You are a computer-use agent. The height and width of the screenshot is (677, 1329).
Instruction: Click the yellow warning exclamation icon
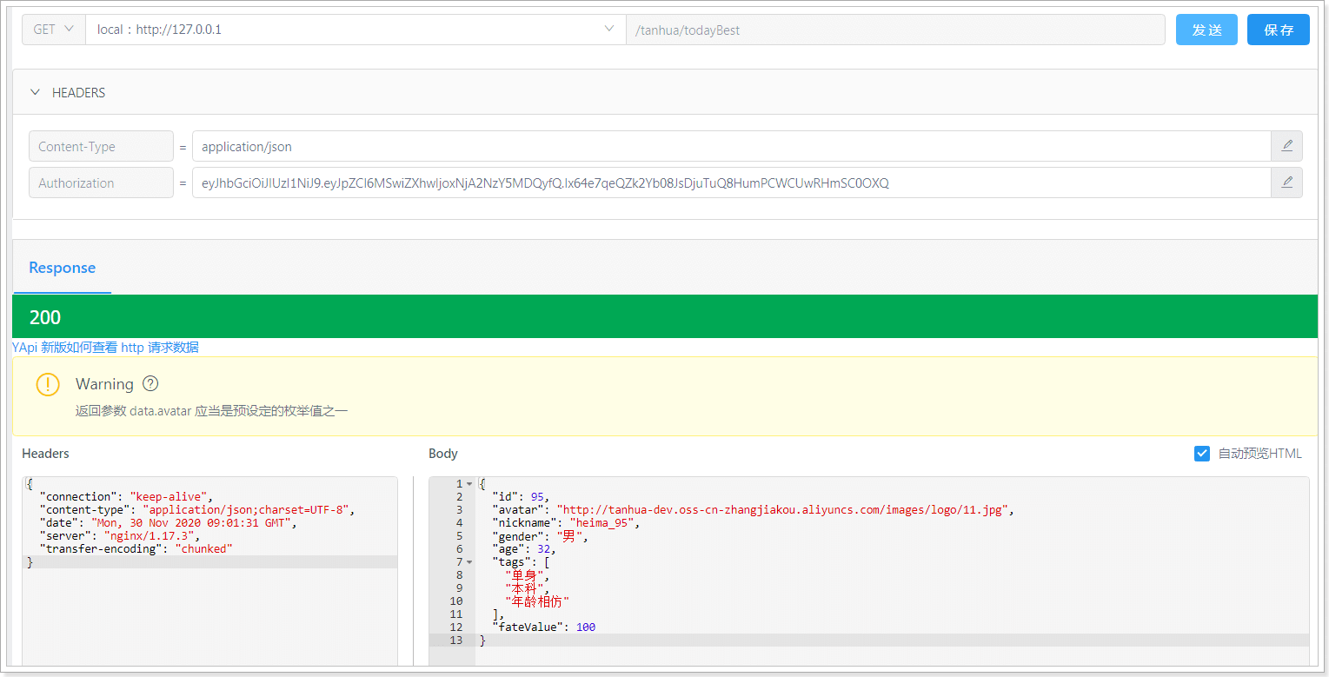point(48,384)
